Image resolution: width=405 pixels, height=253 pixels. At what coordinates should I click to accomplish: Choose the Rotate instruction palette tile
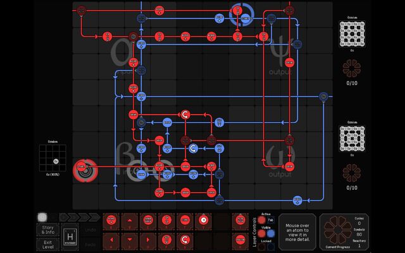185,240
